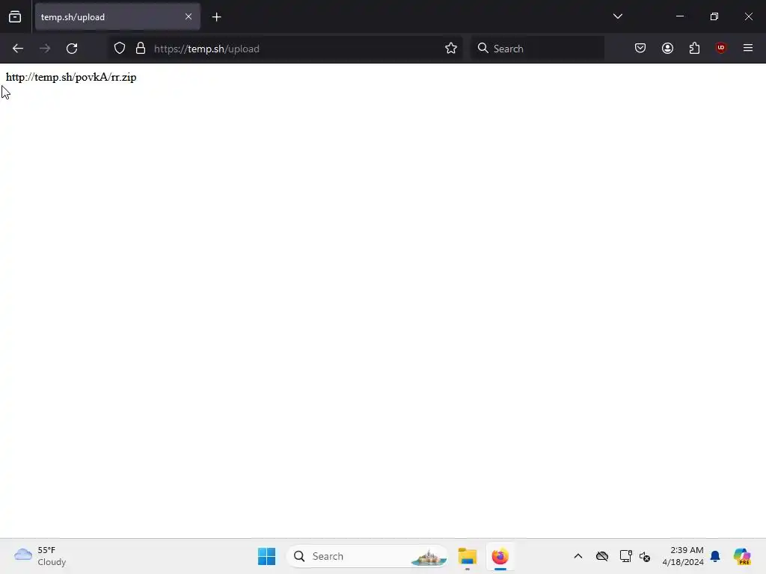766x574 pixels.
Task: Open Firefox account menu
Action: pos(667,48)
